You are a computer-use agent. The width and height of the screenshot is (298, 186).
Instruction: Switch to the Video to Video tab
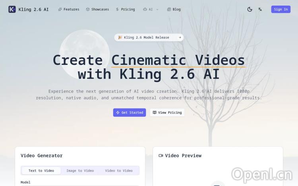(119, 170)
